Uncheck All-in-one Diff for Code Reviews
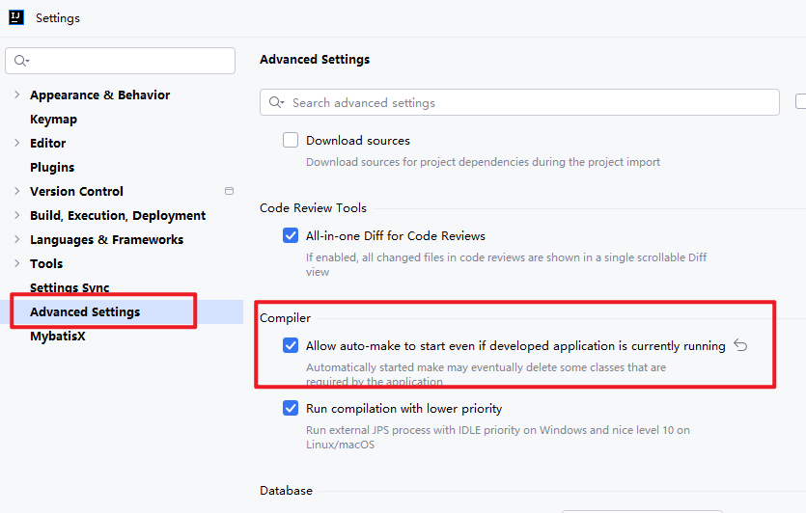 (x=291, y=235)
